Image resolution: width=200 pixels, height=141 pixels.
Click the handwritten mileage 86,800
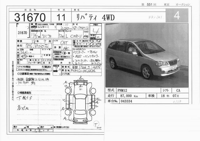[35, 46]
